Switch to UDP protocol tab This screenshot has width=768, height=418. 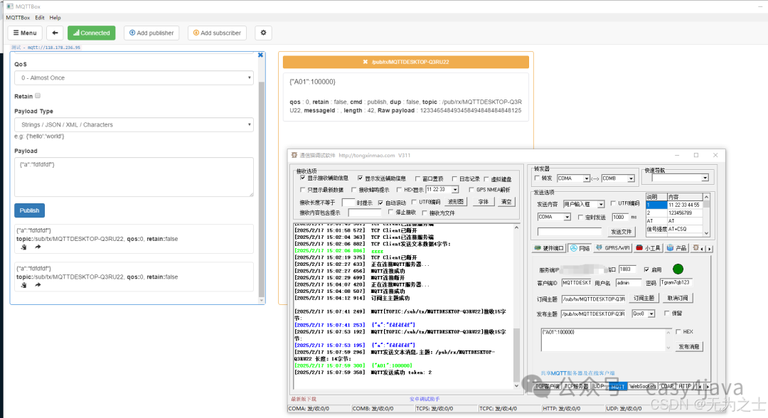[599, 386]
